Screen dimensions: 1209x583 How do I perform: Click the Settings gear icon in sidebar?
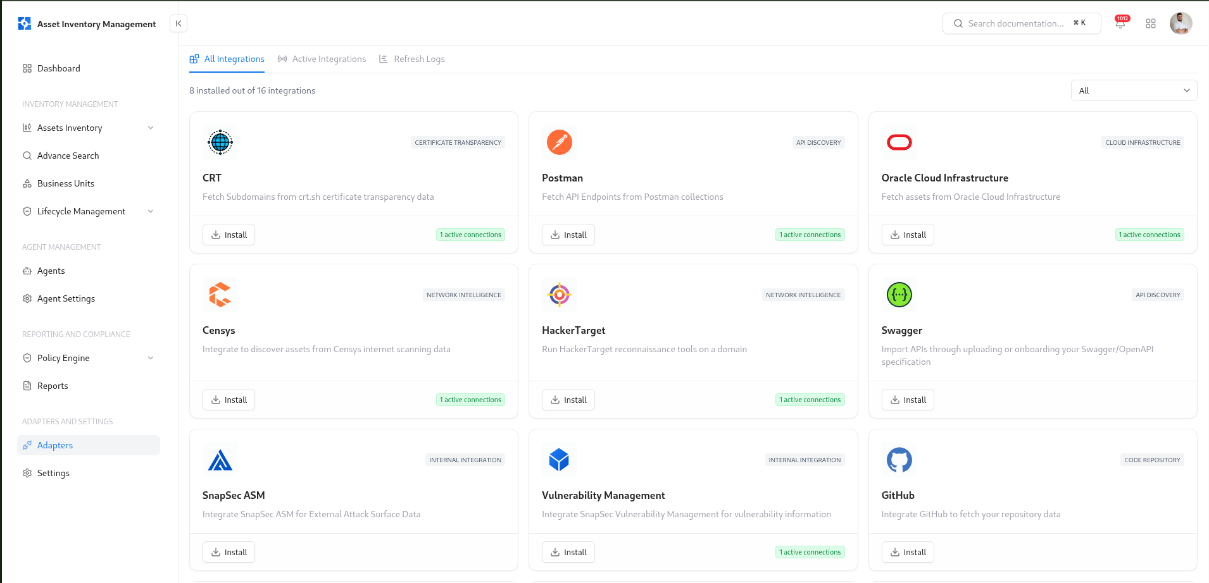(x=27, y=473)
